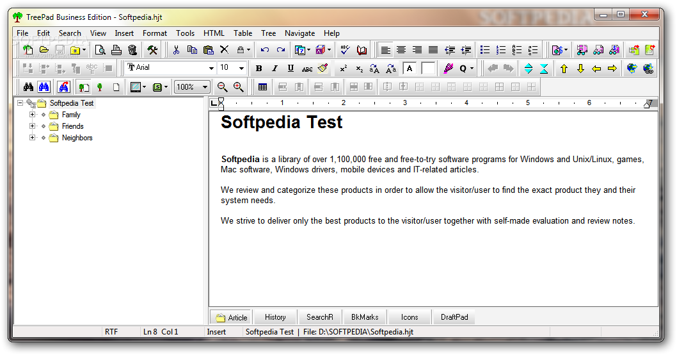Move node right with yellow right arrow
677x355 pixels.
click(x=612, y=69)
